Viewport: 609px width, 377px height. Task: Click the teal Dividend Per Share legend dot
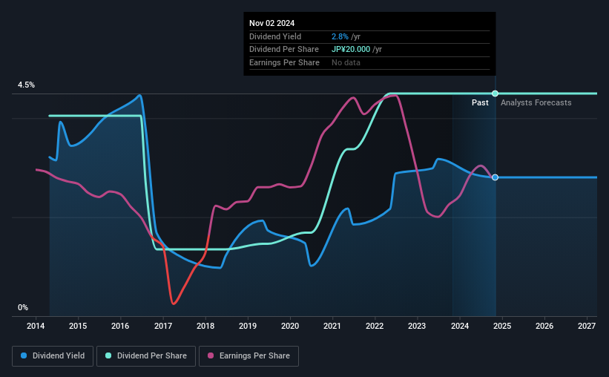click(108, 355)
